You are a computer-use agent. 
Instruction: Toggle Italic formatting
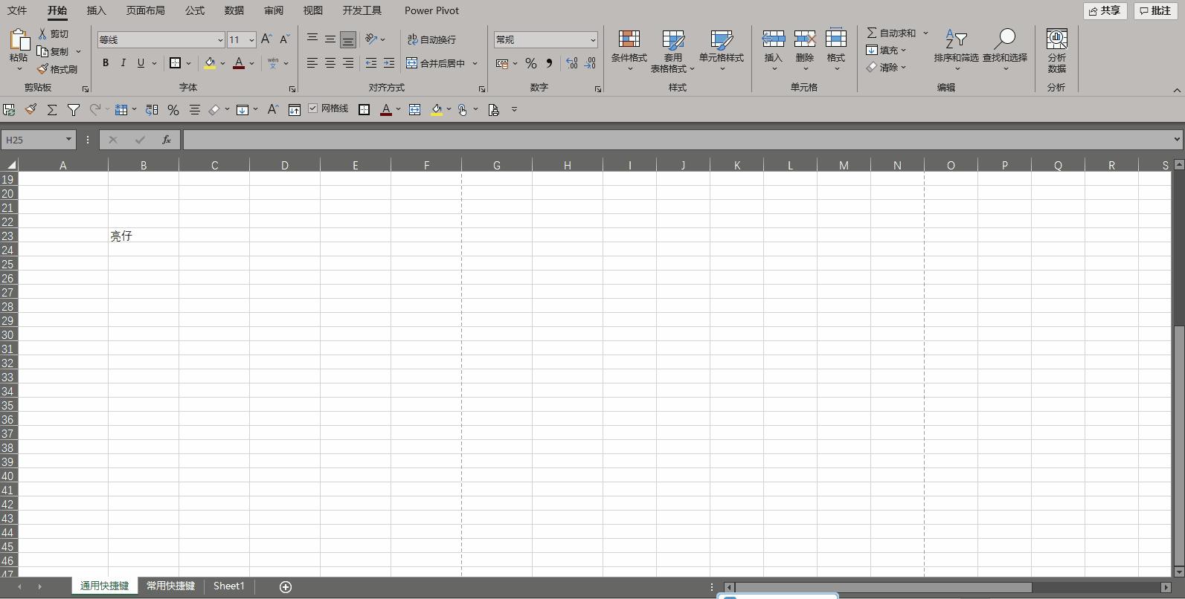tap(123, 63)
